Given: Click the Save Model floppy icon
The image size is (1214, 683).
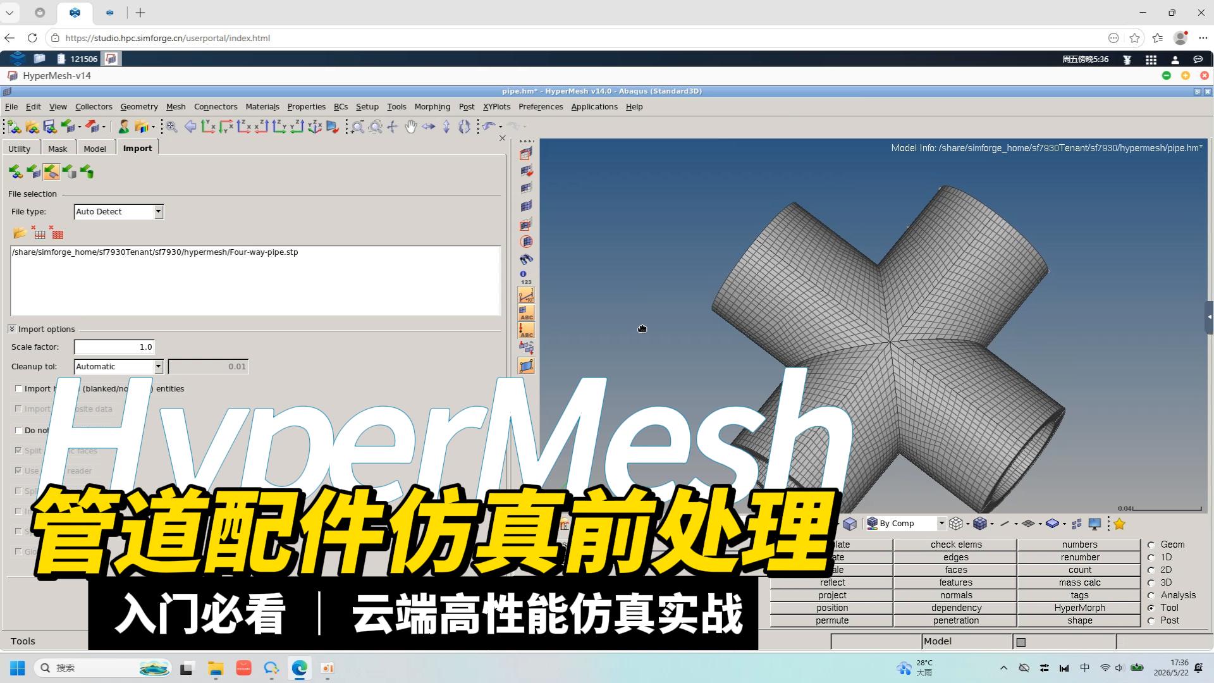Looking at the screenshot, I should point(49,127).
